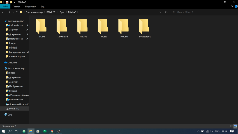Expand the ribbon with the chevron
The height and width of the screenshot is (134, 238).
[232, 6]
